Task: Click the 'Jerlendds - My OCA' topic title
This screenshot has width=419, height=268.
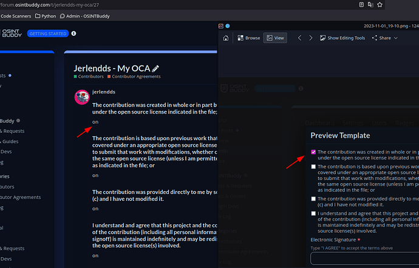Action: pyautogui.click(x=112, y=69)
